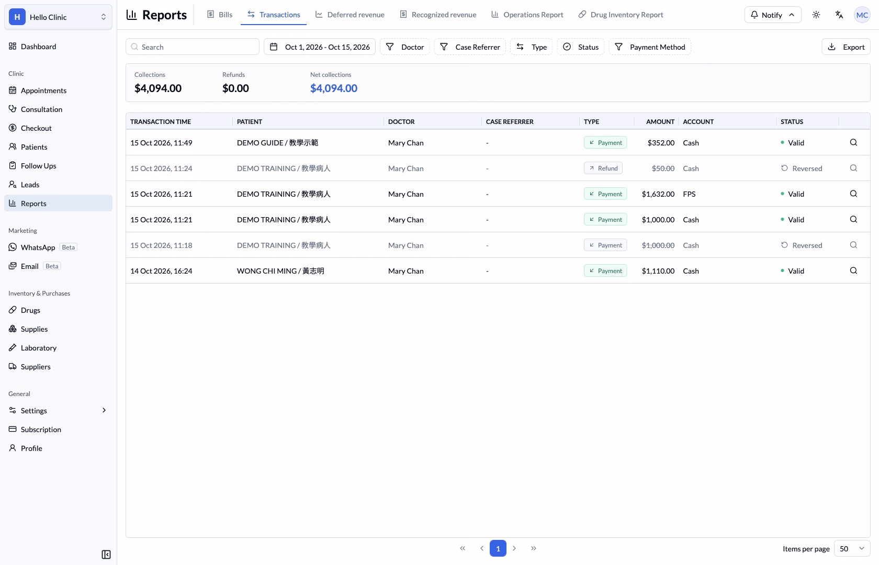This screenshot has height=565, width=879.
Task: Open the Case Referrer filter
Action: point(470,47)
